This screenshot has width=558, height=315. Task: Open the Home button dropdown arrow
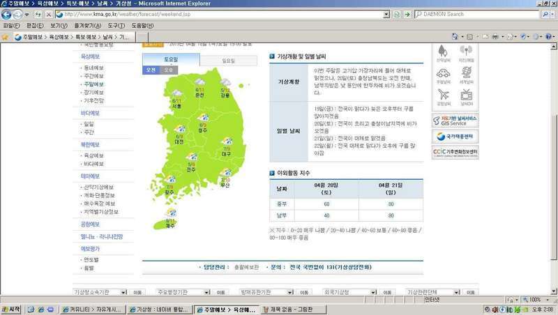pos(462,37)
